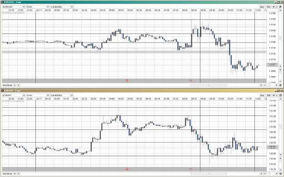Screen dimensions: 284x177
Task: Click the EUR/USD horizontal scrollbar thumb
Action: point(208,85)
